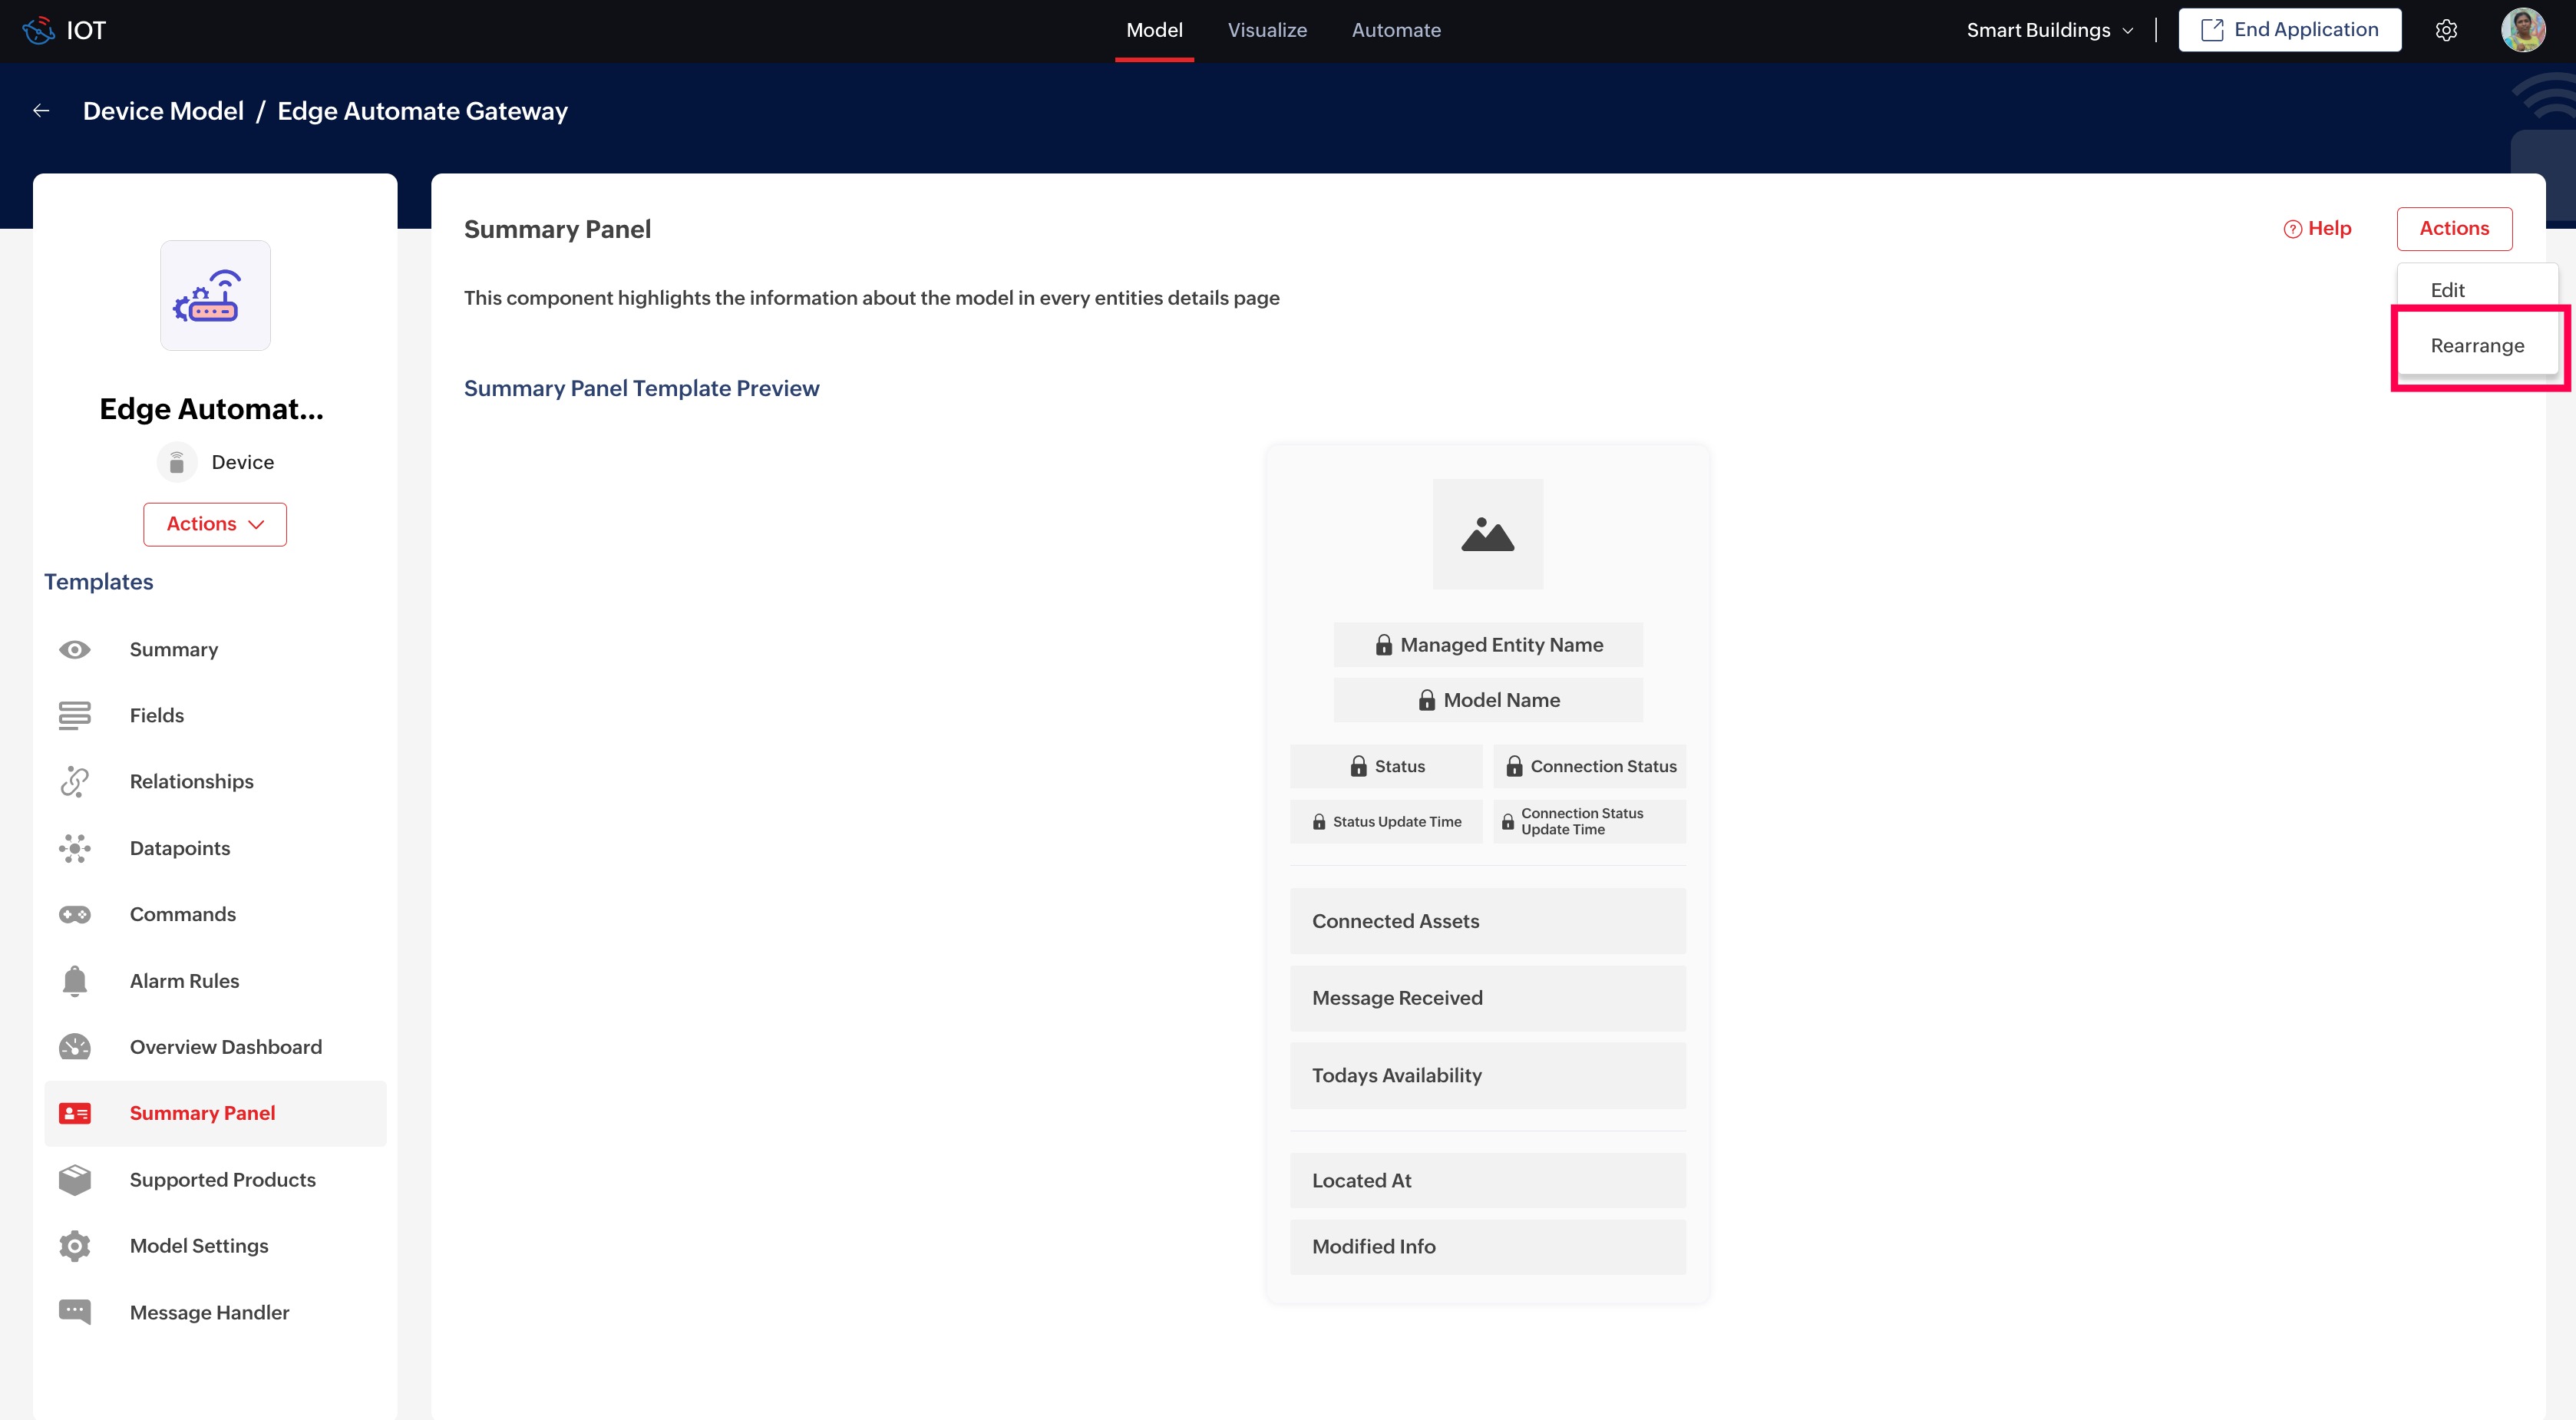
Task: Click the Commands gamepad icon
Action: 74,914
